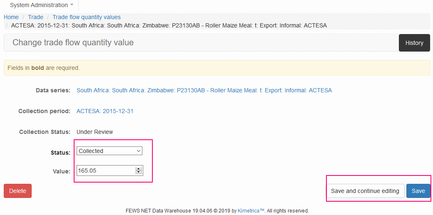Open Trade flow quantity values breadcrumb
433x215 pixels.
87,17
